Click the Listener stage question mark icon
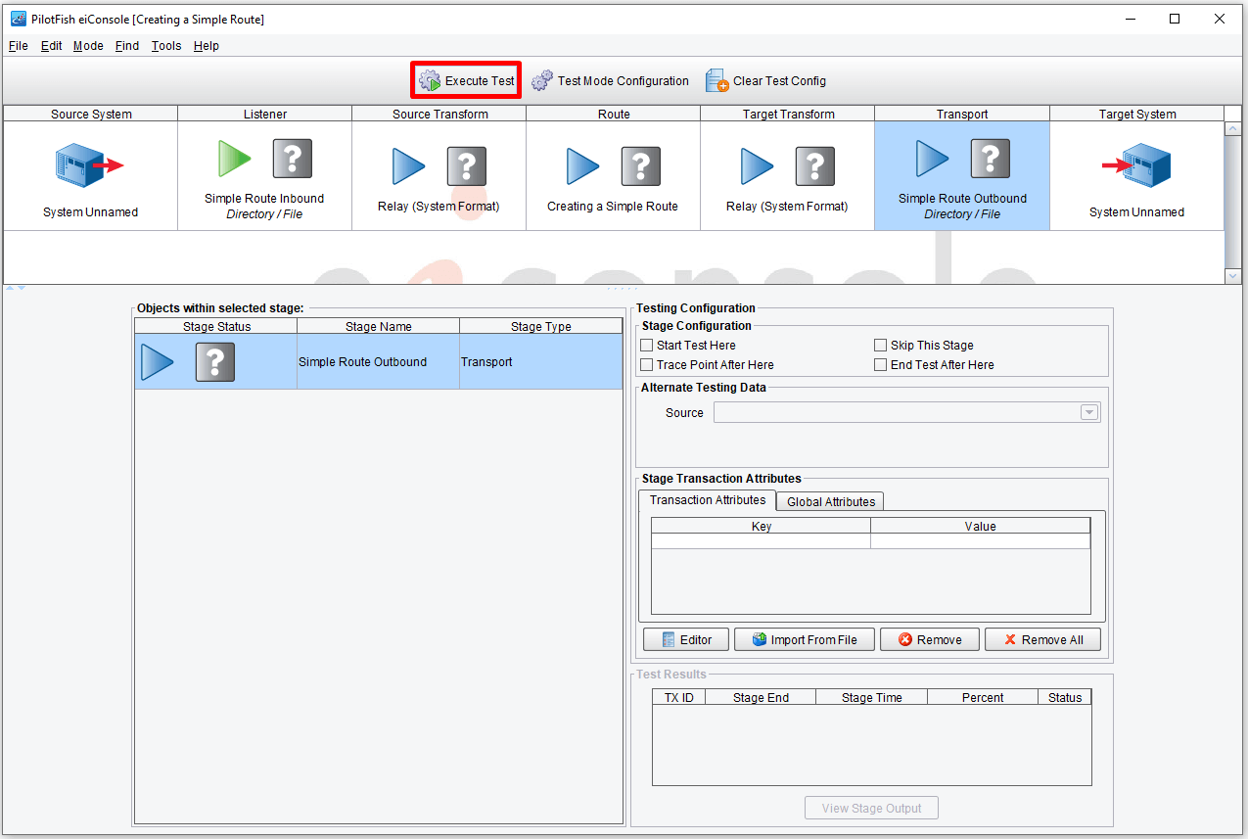This screenshot has width=1248, height=839. 293,158
